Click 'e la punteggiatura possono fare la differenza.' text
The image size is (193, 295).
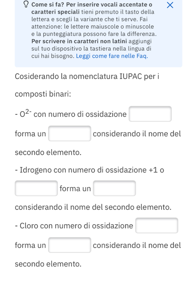pos(94,34)
